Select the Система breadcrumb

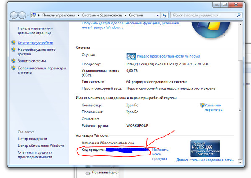click(136, 15)
